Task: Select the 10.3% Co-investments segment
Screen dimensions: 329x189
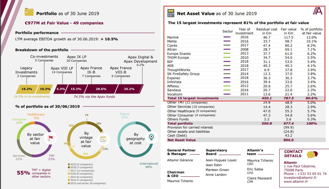Action: (44, 89)
